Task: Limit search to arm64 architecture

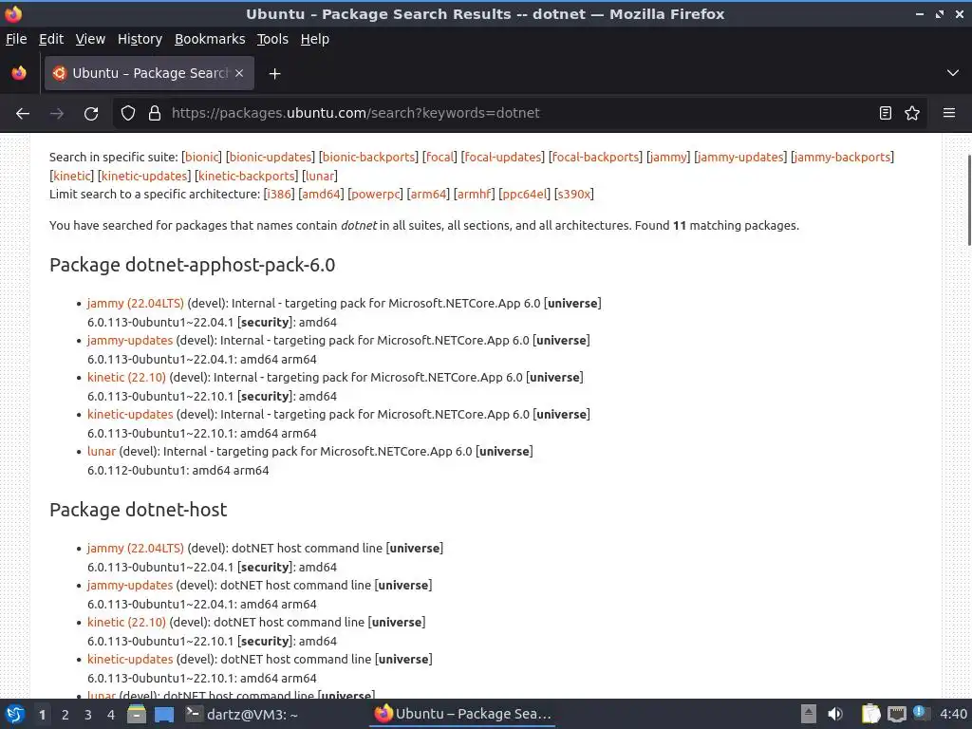Action: pyautogui.click(x=428, y=194)
